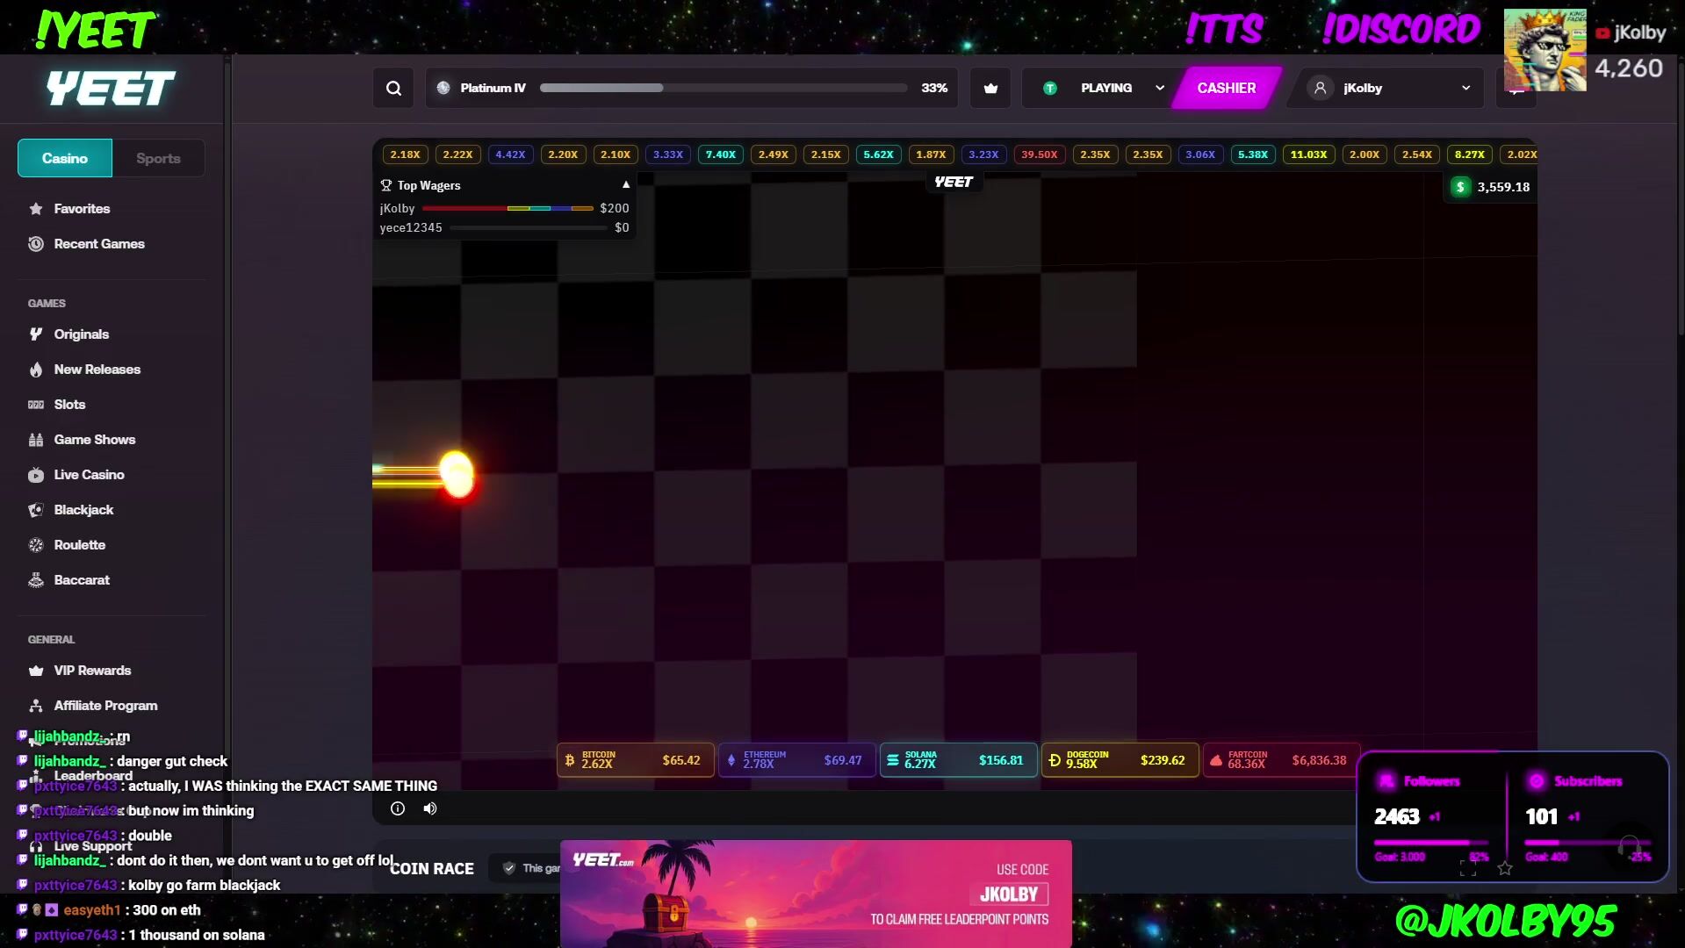Open the Slots menu entry
1685x948 pixels.
coord(69,405)
